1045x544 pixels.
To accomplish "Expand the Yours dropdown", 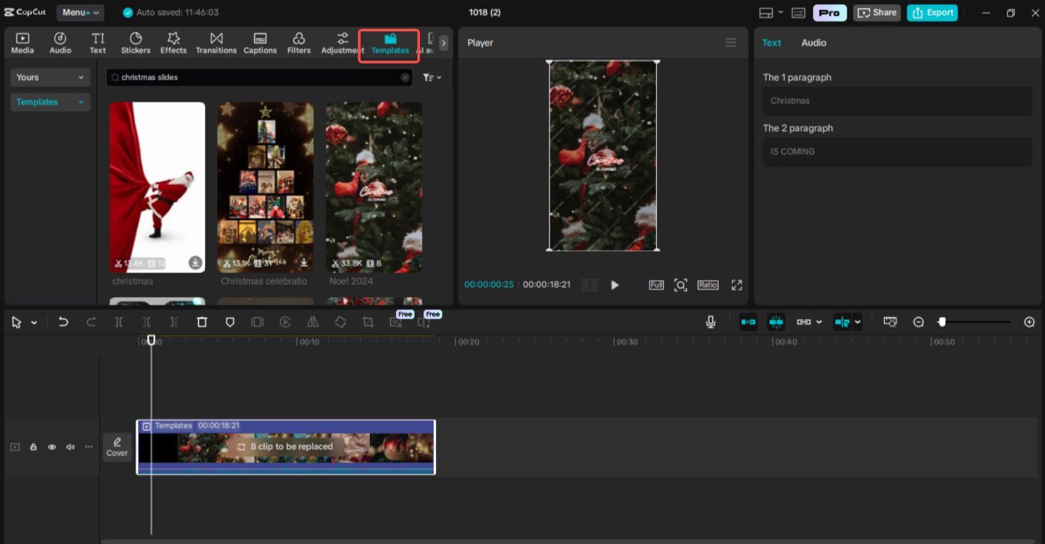I will [50, 77].
